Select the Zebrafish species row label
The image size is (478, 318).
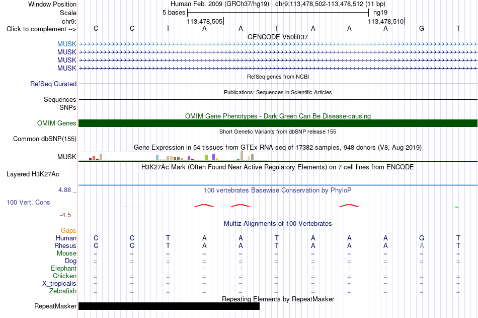[63, 291]
